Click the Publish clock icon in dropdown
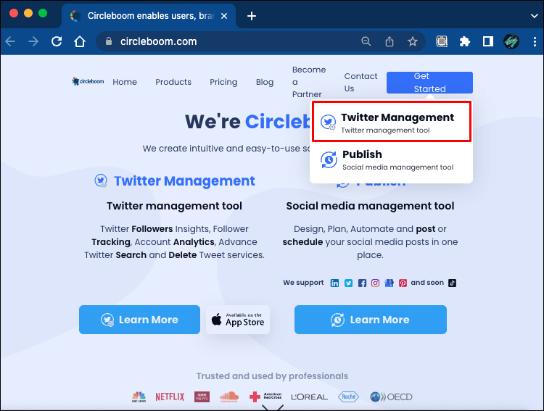This screenshot has width=544, height=411. 329,160
